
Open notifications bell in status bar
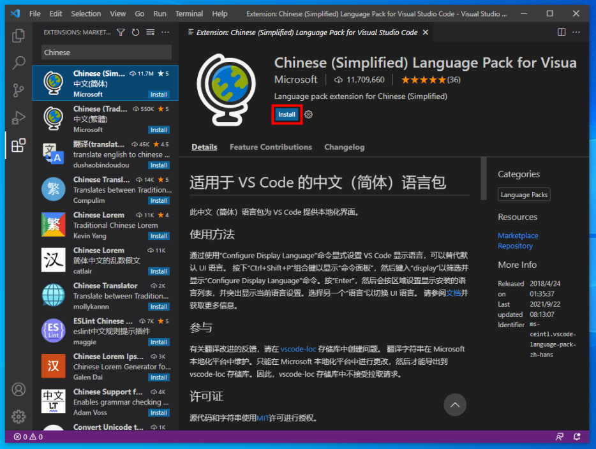(577, 437)
